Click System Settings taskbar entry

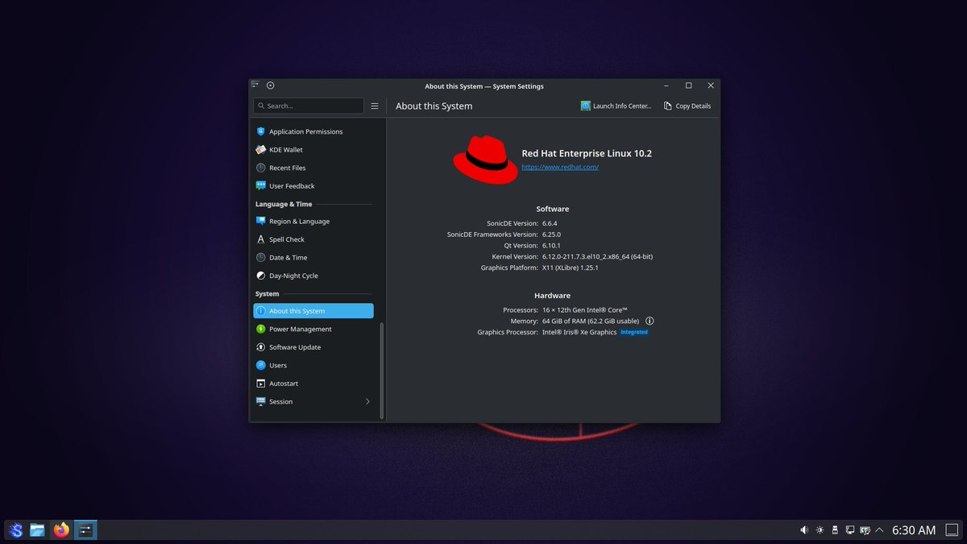[85, 529]
